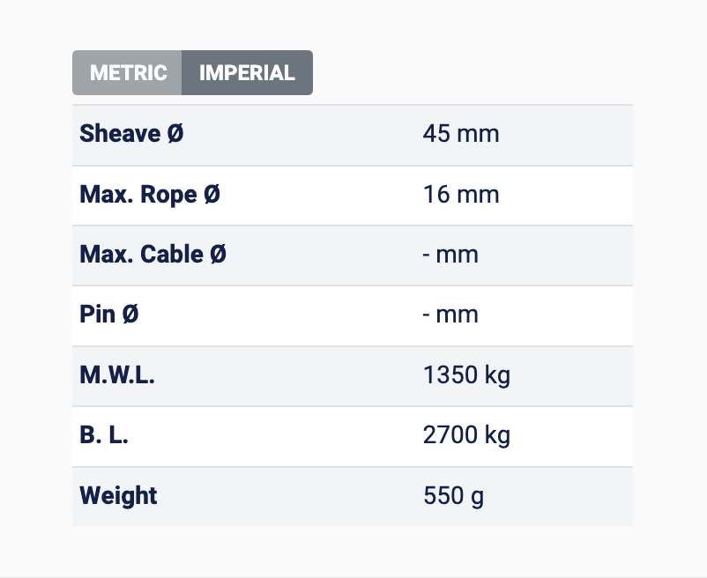This screenshot has width=707, height=578.
Task: Select the 1350 kg M.W.L. value
Action: pos(466,375)
